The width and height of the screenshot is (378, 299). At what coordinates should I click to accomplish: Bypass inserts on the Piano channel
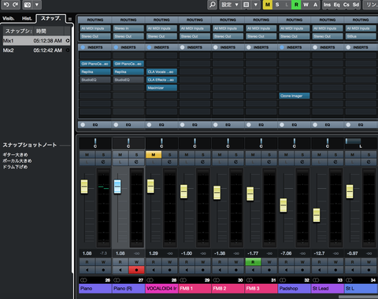[83, 47]
